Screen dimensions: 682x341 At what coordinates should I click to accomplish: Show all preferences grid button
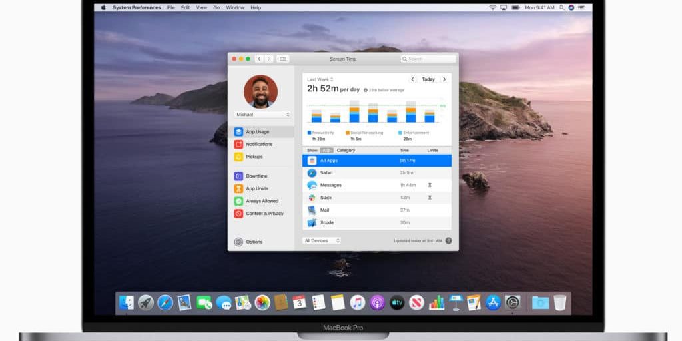pos(282,59)
